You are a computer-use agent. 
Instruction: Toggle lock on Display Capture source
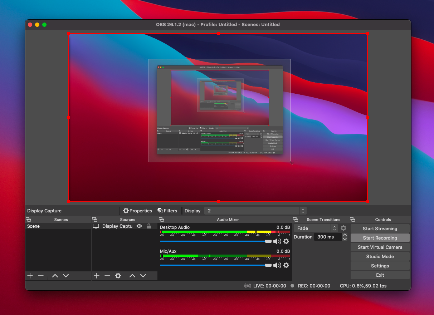pyautogui.click(x=149, y=226)
